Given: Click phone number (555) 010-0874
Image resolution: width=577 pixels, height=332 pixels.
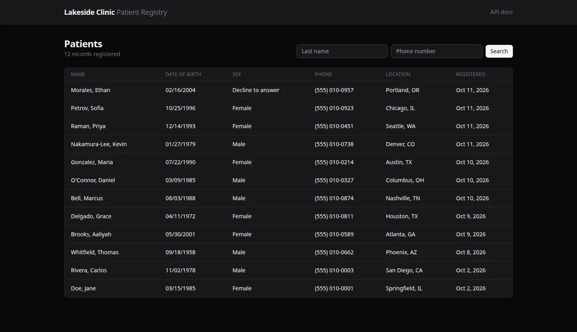Looking at the screenshot, I should pyautogui.click(x=334, y=198).
